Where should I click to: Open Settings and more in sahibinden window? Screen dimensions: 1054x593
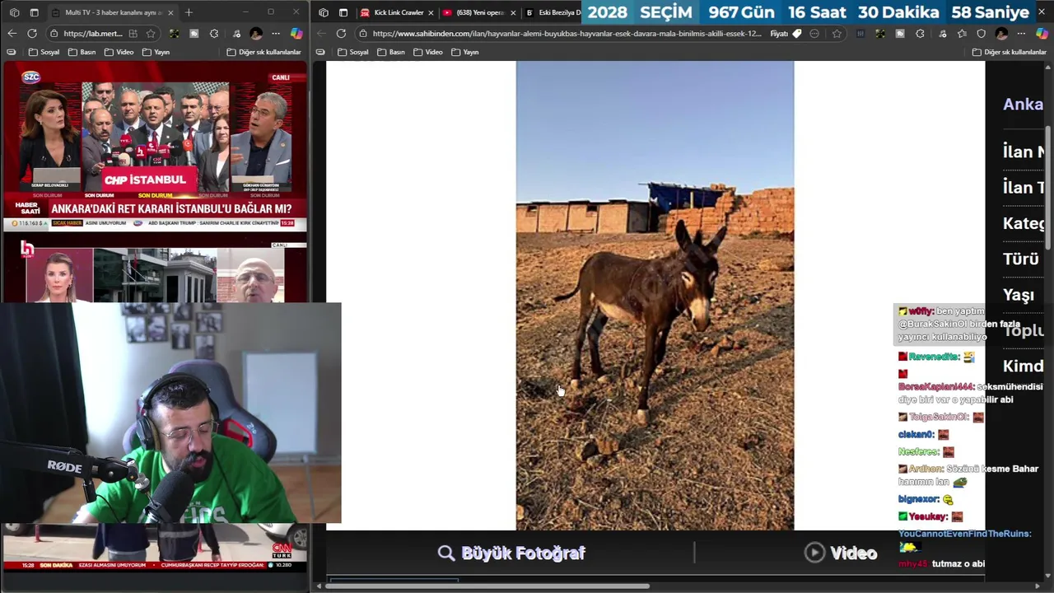pos(1021,33)
